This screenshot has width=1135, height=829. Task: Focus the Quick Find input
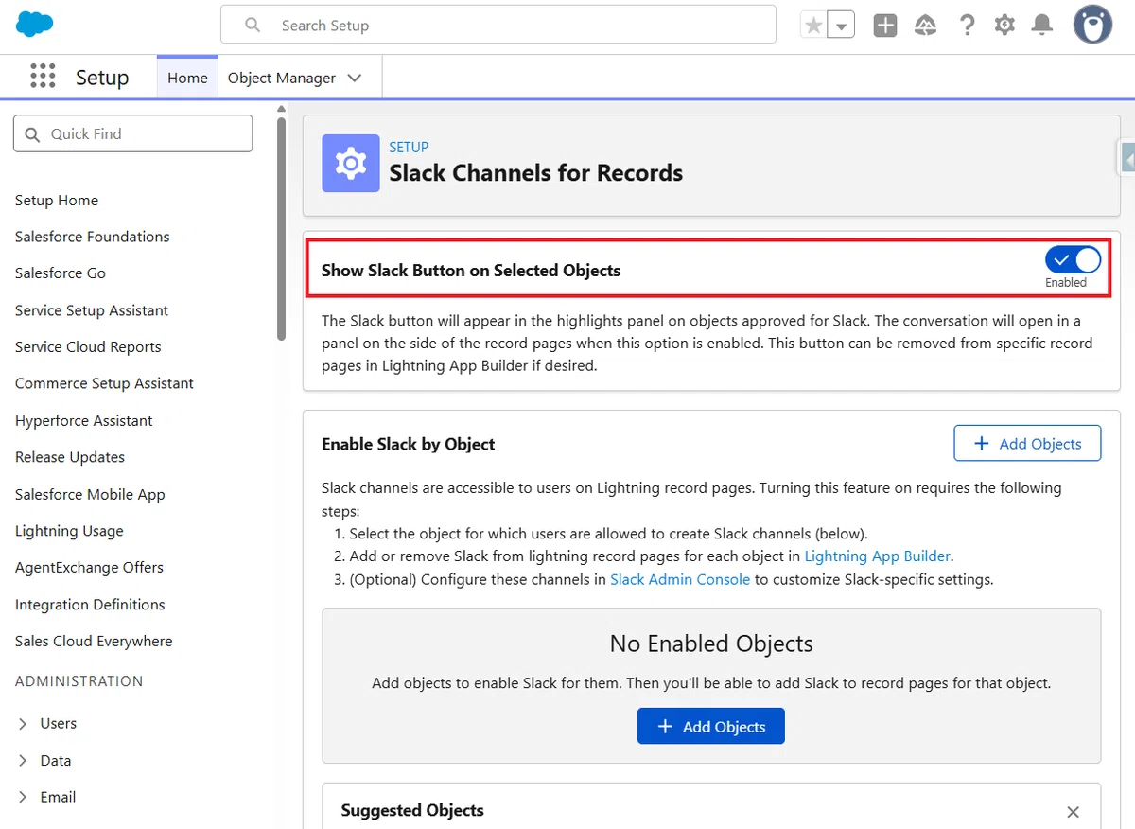tap(133, 133)
